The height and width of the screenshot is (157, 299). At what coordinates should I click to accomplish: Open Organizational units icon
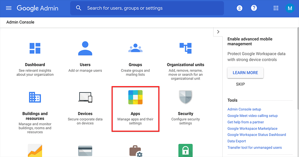(x=185, y=48)
